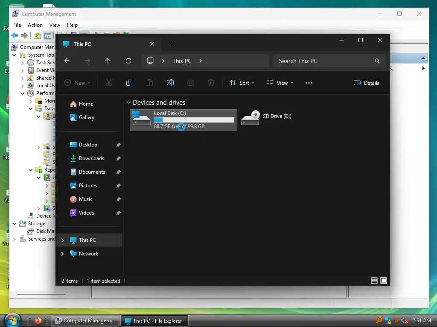437x327 pixels.
Task: Select Storage in Computer Management tree
Action: (x=36, y=224)
